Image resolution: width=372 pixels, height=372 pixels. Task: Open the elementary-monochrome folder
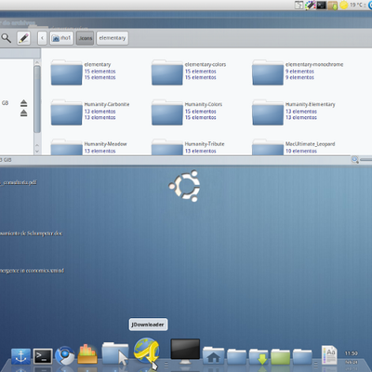click(268, 73)
